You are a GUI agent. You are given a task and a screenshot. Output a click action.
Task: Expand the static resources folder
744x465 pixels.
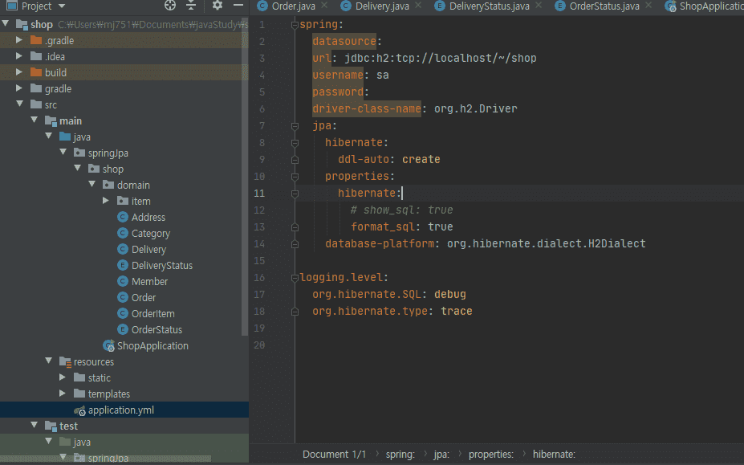pyautogui.click(x=63, y=377)
